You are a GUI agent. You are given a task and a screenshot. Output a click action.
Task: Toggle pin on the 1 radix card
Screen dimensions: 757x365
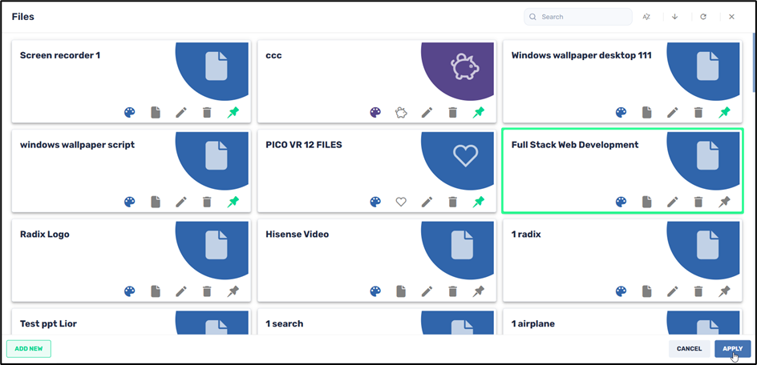pyautogui.click(x=724, y=291)
